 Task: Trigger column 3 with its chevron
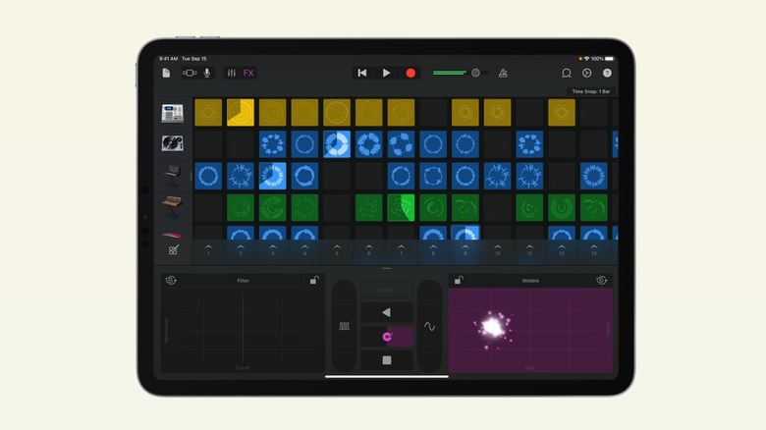coord(273,249)
